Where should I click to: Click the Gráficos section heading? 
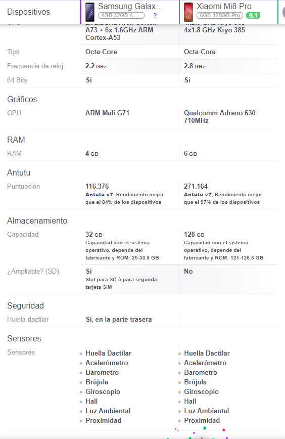click(22, 100)
